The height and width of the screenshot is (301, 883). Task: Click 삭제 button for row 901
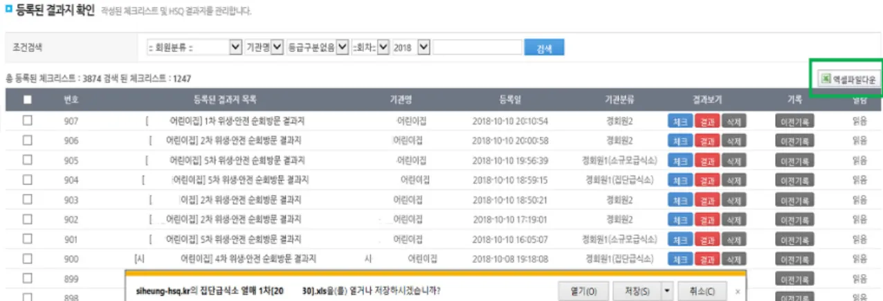733,239
